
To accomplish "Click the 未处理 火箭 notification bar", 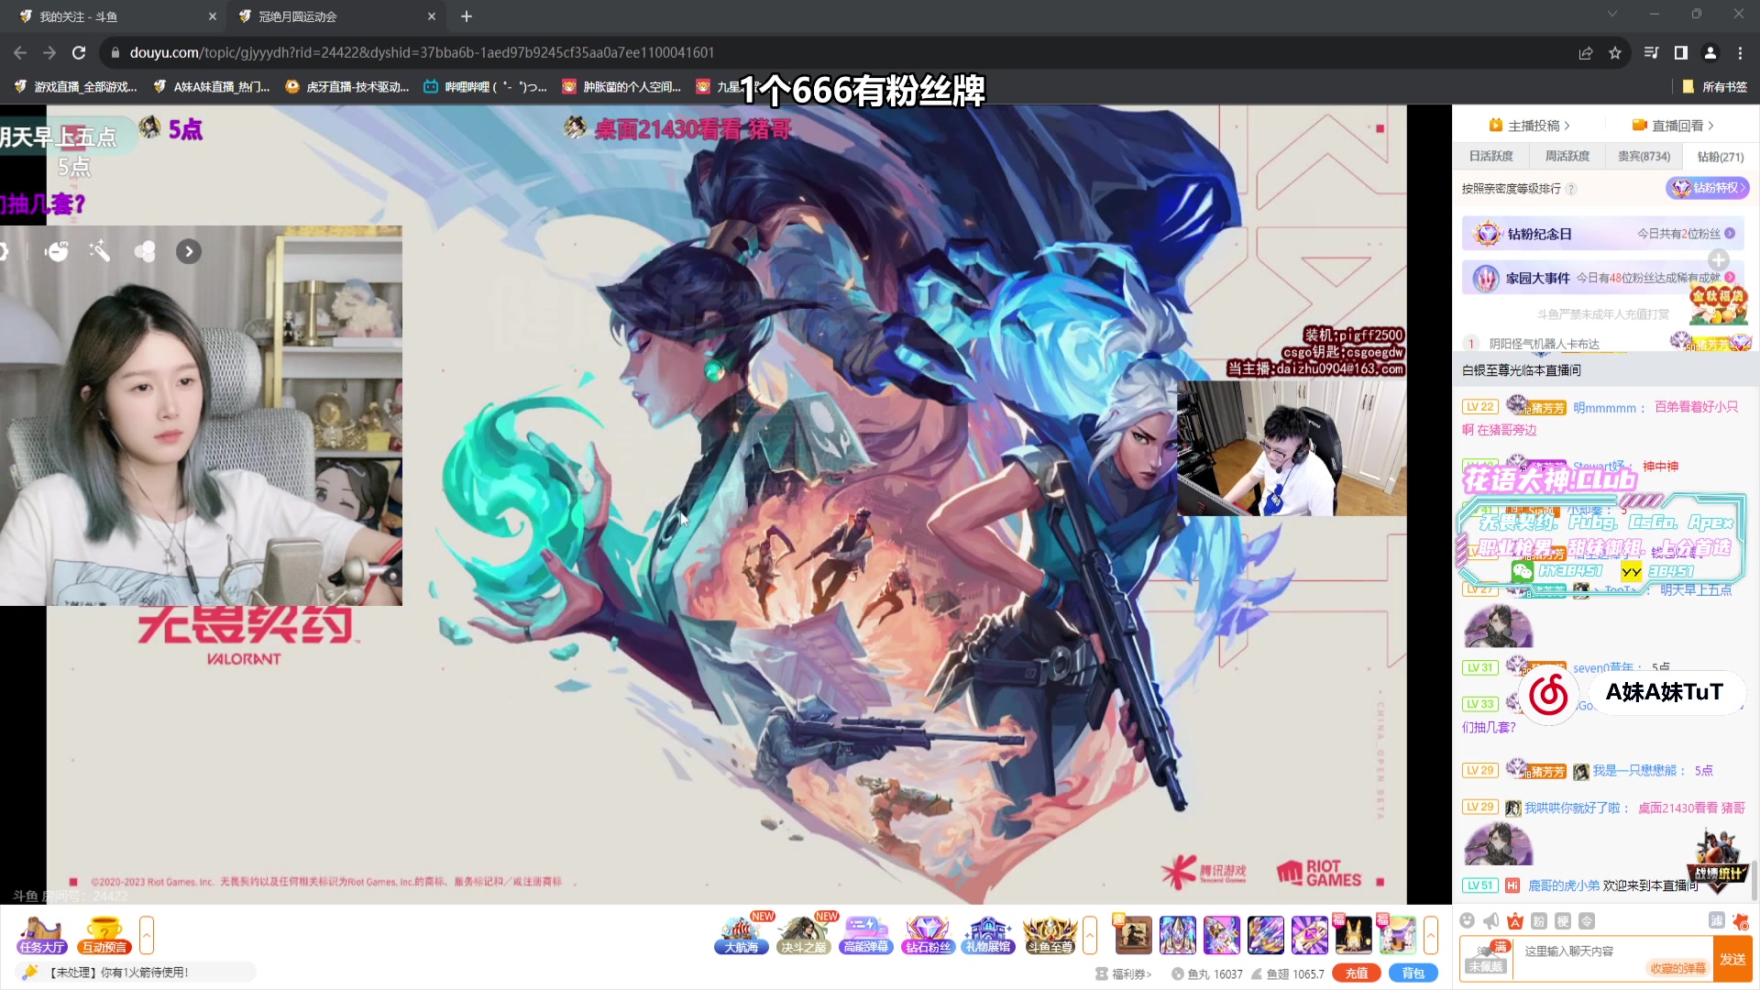I will tap(136, 973).
